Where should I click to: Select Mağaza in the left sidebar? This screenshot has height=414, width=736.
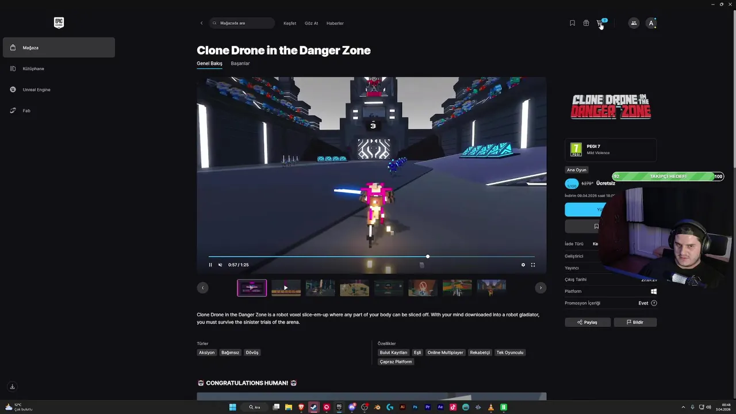pos(59,48)
